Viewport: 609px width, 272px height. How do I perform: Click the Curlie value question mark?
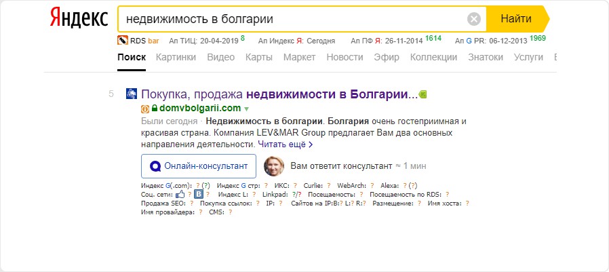[x=329, y=186]
